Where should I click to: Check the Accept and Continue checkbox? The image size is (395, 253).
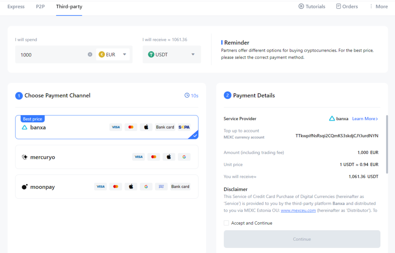click(x=226, y=223)
